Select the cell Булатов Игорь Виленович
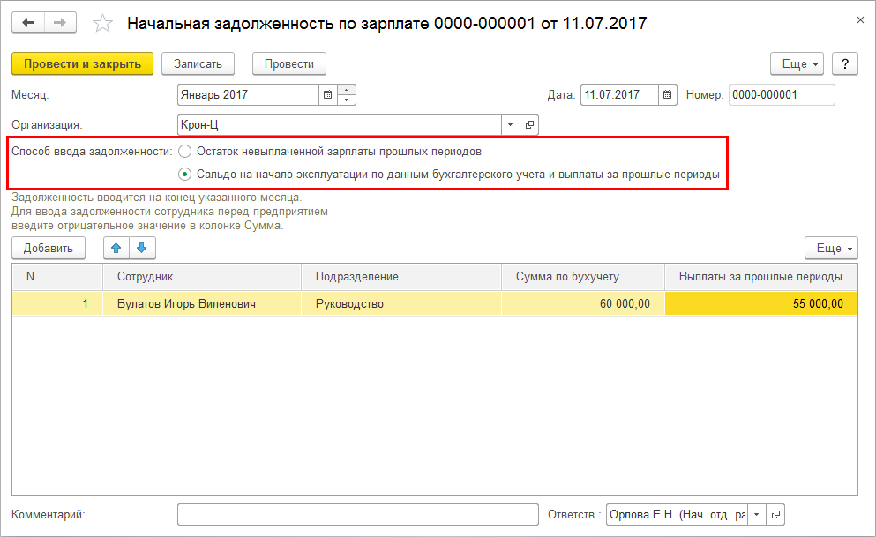The image size is (876, 537). 202,303
